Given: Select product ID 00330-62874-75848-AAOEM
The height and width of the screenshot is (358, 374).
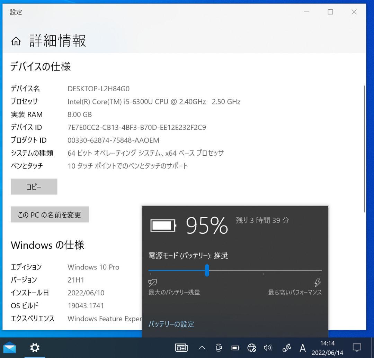Looking at the screenshot, I should (113, 140).
